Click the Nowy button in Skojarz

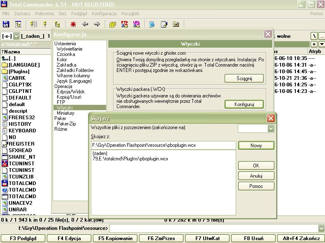click(x=256, y=146)
